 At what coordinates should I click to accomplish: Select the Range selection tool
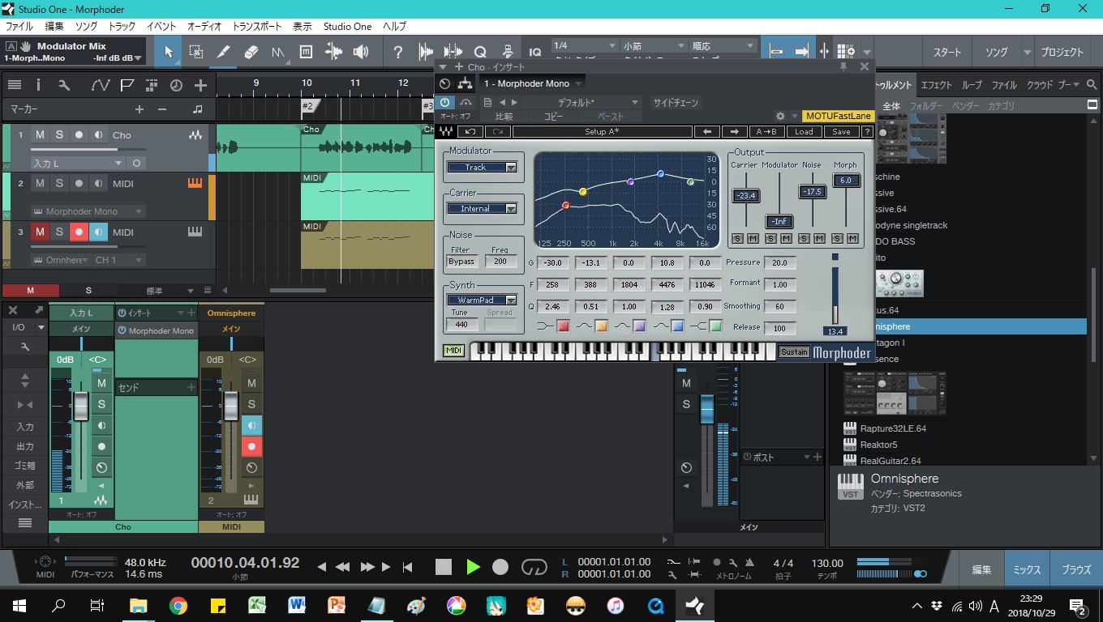[x=196, y=51]
